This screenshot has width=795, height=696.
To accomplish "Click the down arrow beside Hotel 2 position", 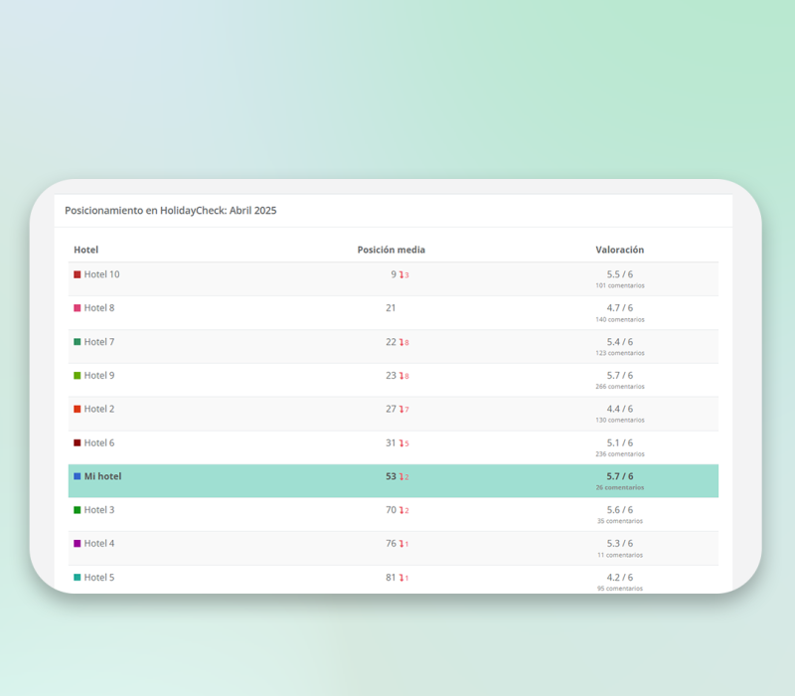I will coord(401,410).
